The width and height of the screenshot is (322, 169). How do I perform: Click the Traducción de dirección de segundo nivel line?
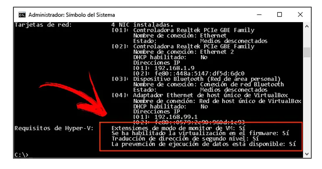pos(185,138)
